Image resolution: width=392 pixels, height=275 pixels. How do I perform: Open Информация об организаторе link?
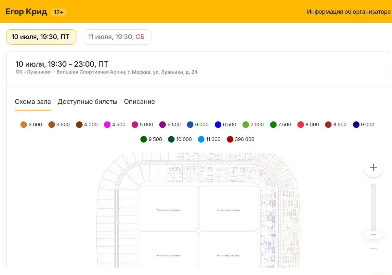pyautogui.click(x=349, y=12)
